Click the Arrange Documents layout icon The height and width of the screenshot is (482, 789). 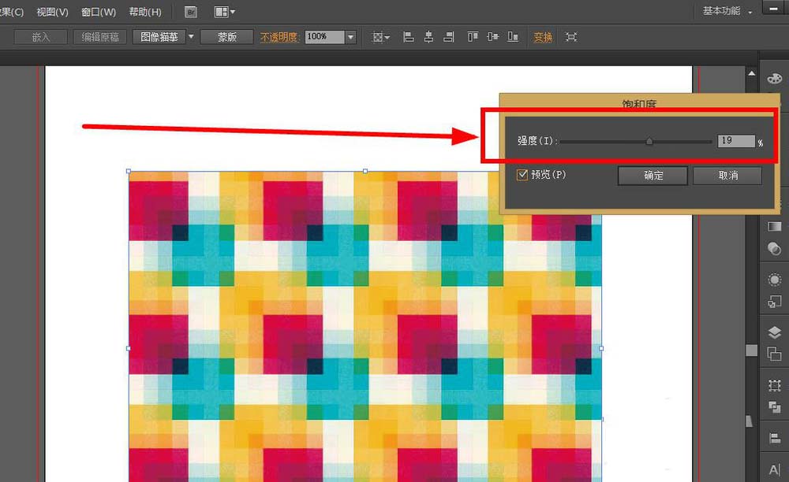coord(221,12)
